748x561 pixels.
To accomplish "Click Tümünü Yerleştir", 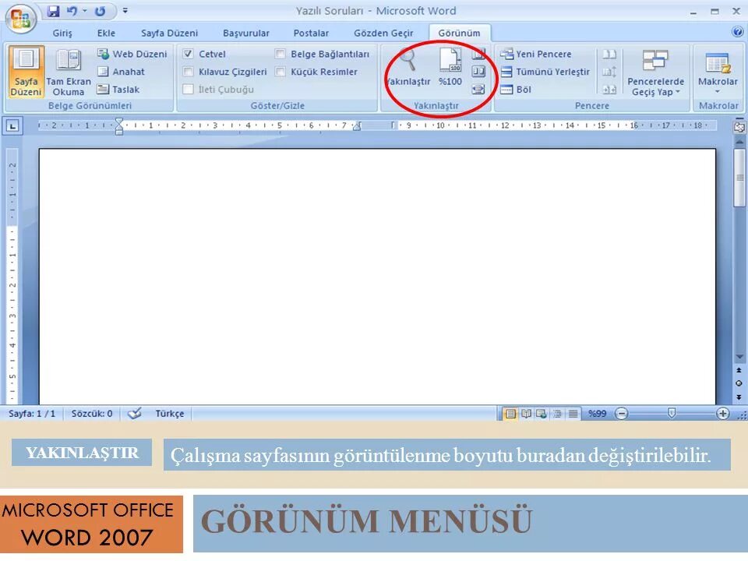I will tap(545, 72).
